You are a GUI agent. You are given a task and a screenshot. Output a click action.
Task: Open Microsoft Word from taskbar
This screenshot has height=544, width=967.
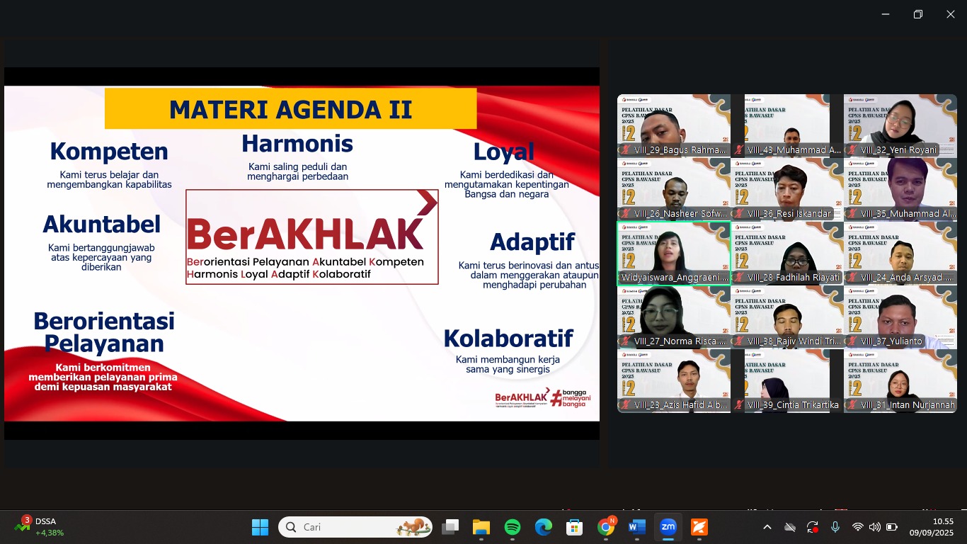(x=636, y=527)
